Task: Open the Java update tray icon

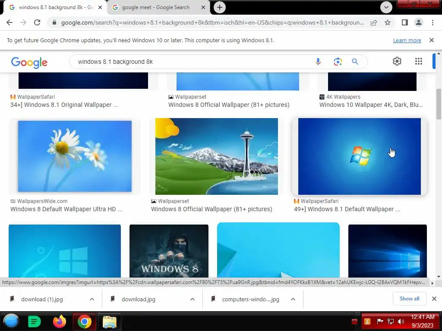Action: pyautogui.click(x=367, y=322)
